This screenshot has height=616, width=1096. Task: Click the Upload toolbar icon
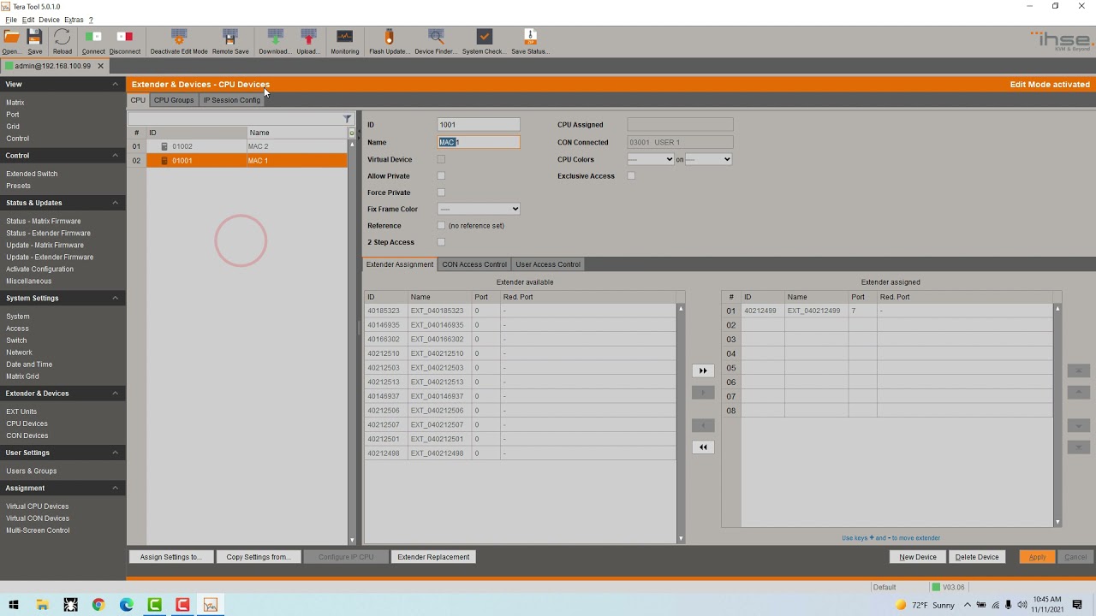(x=308, y=37)
